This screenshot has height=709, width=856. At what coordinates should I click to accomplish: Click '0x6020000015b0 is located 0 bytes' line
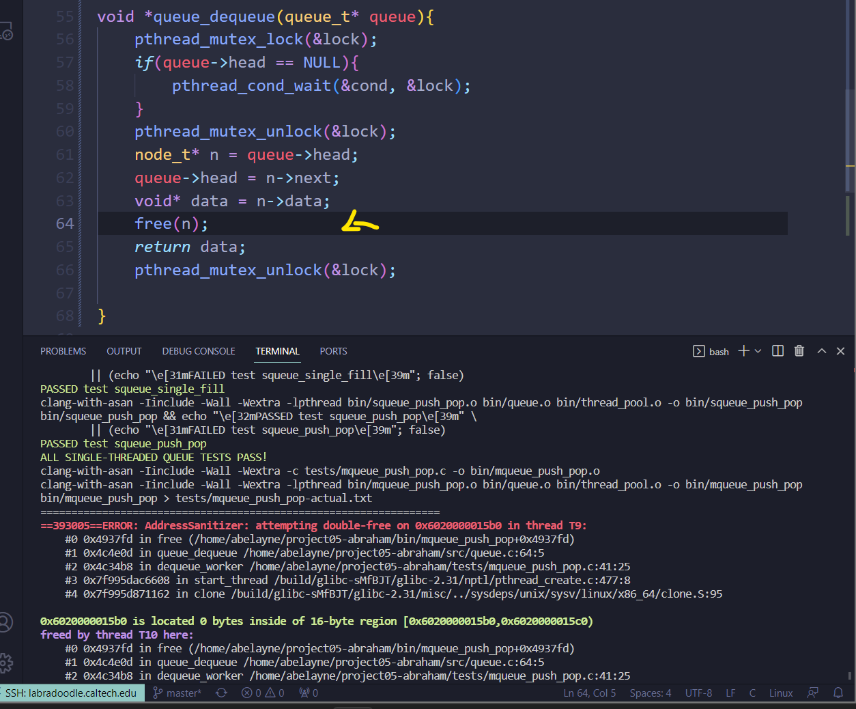tap(317, 621)
